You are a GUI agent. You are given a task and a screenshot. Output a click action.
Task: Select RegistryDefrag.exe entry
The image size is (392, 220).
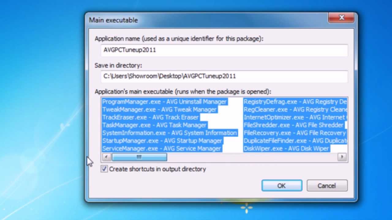[x=295, y=102]
